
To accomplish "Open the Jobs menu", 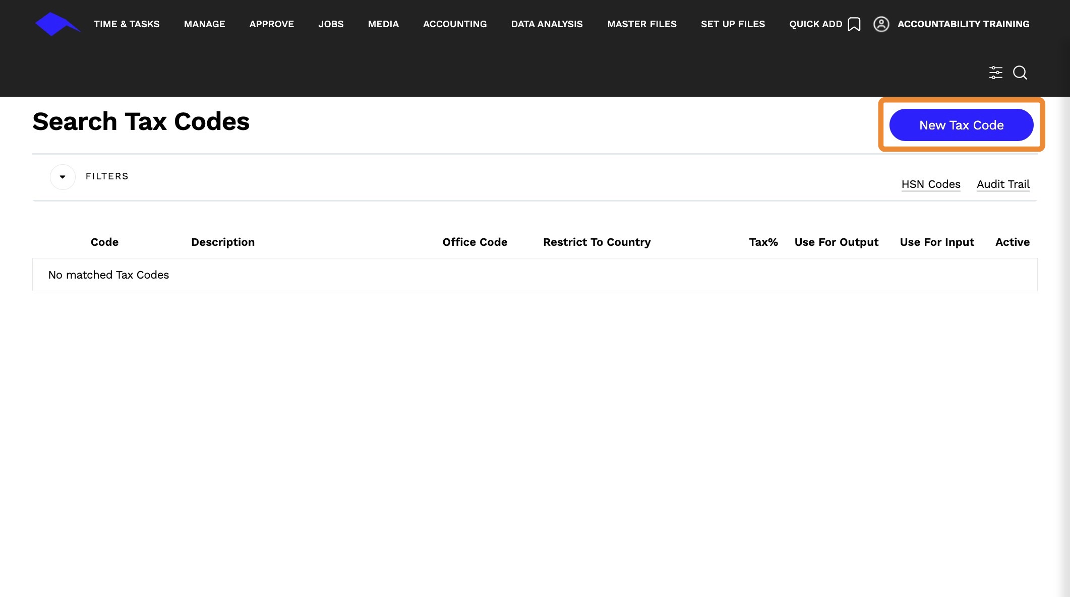I will pos(331,24).
